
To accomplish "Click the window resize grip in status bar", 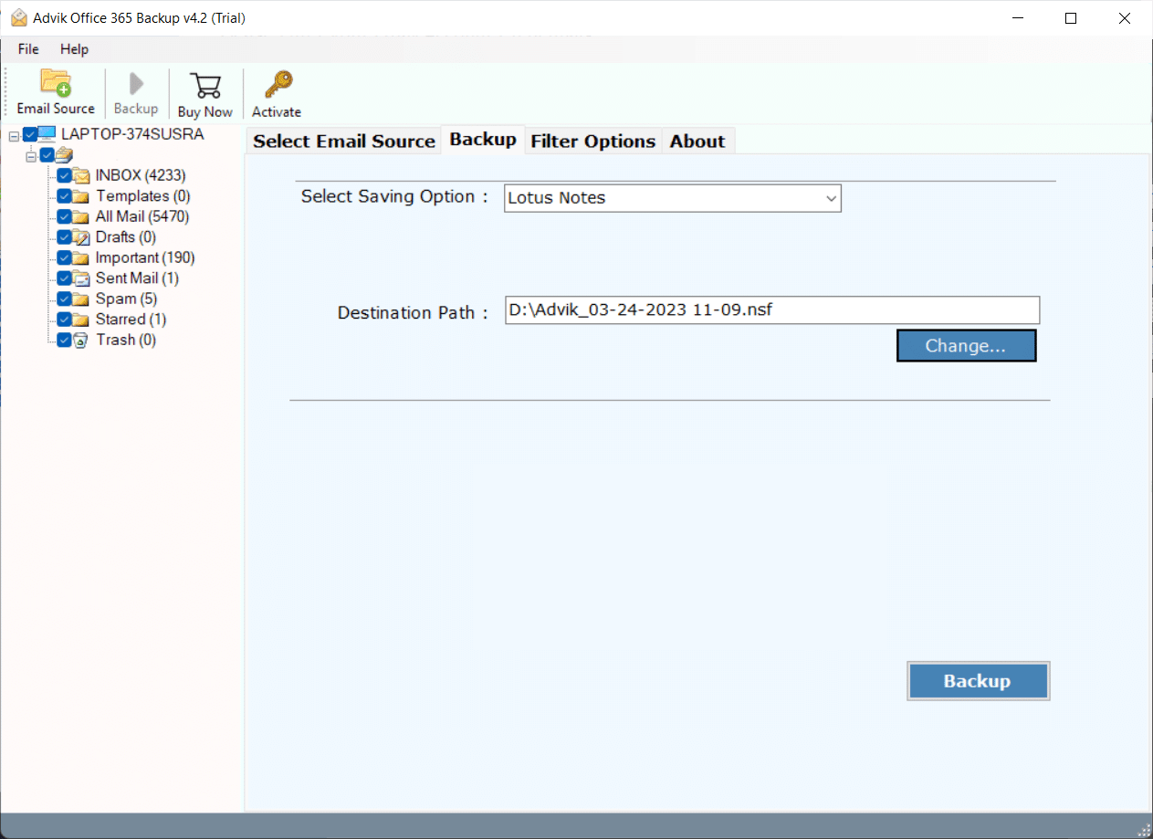I will click(1143, 829).
